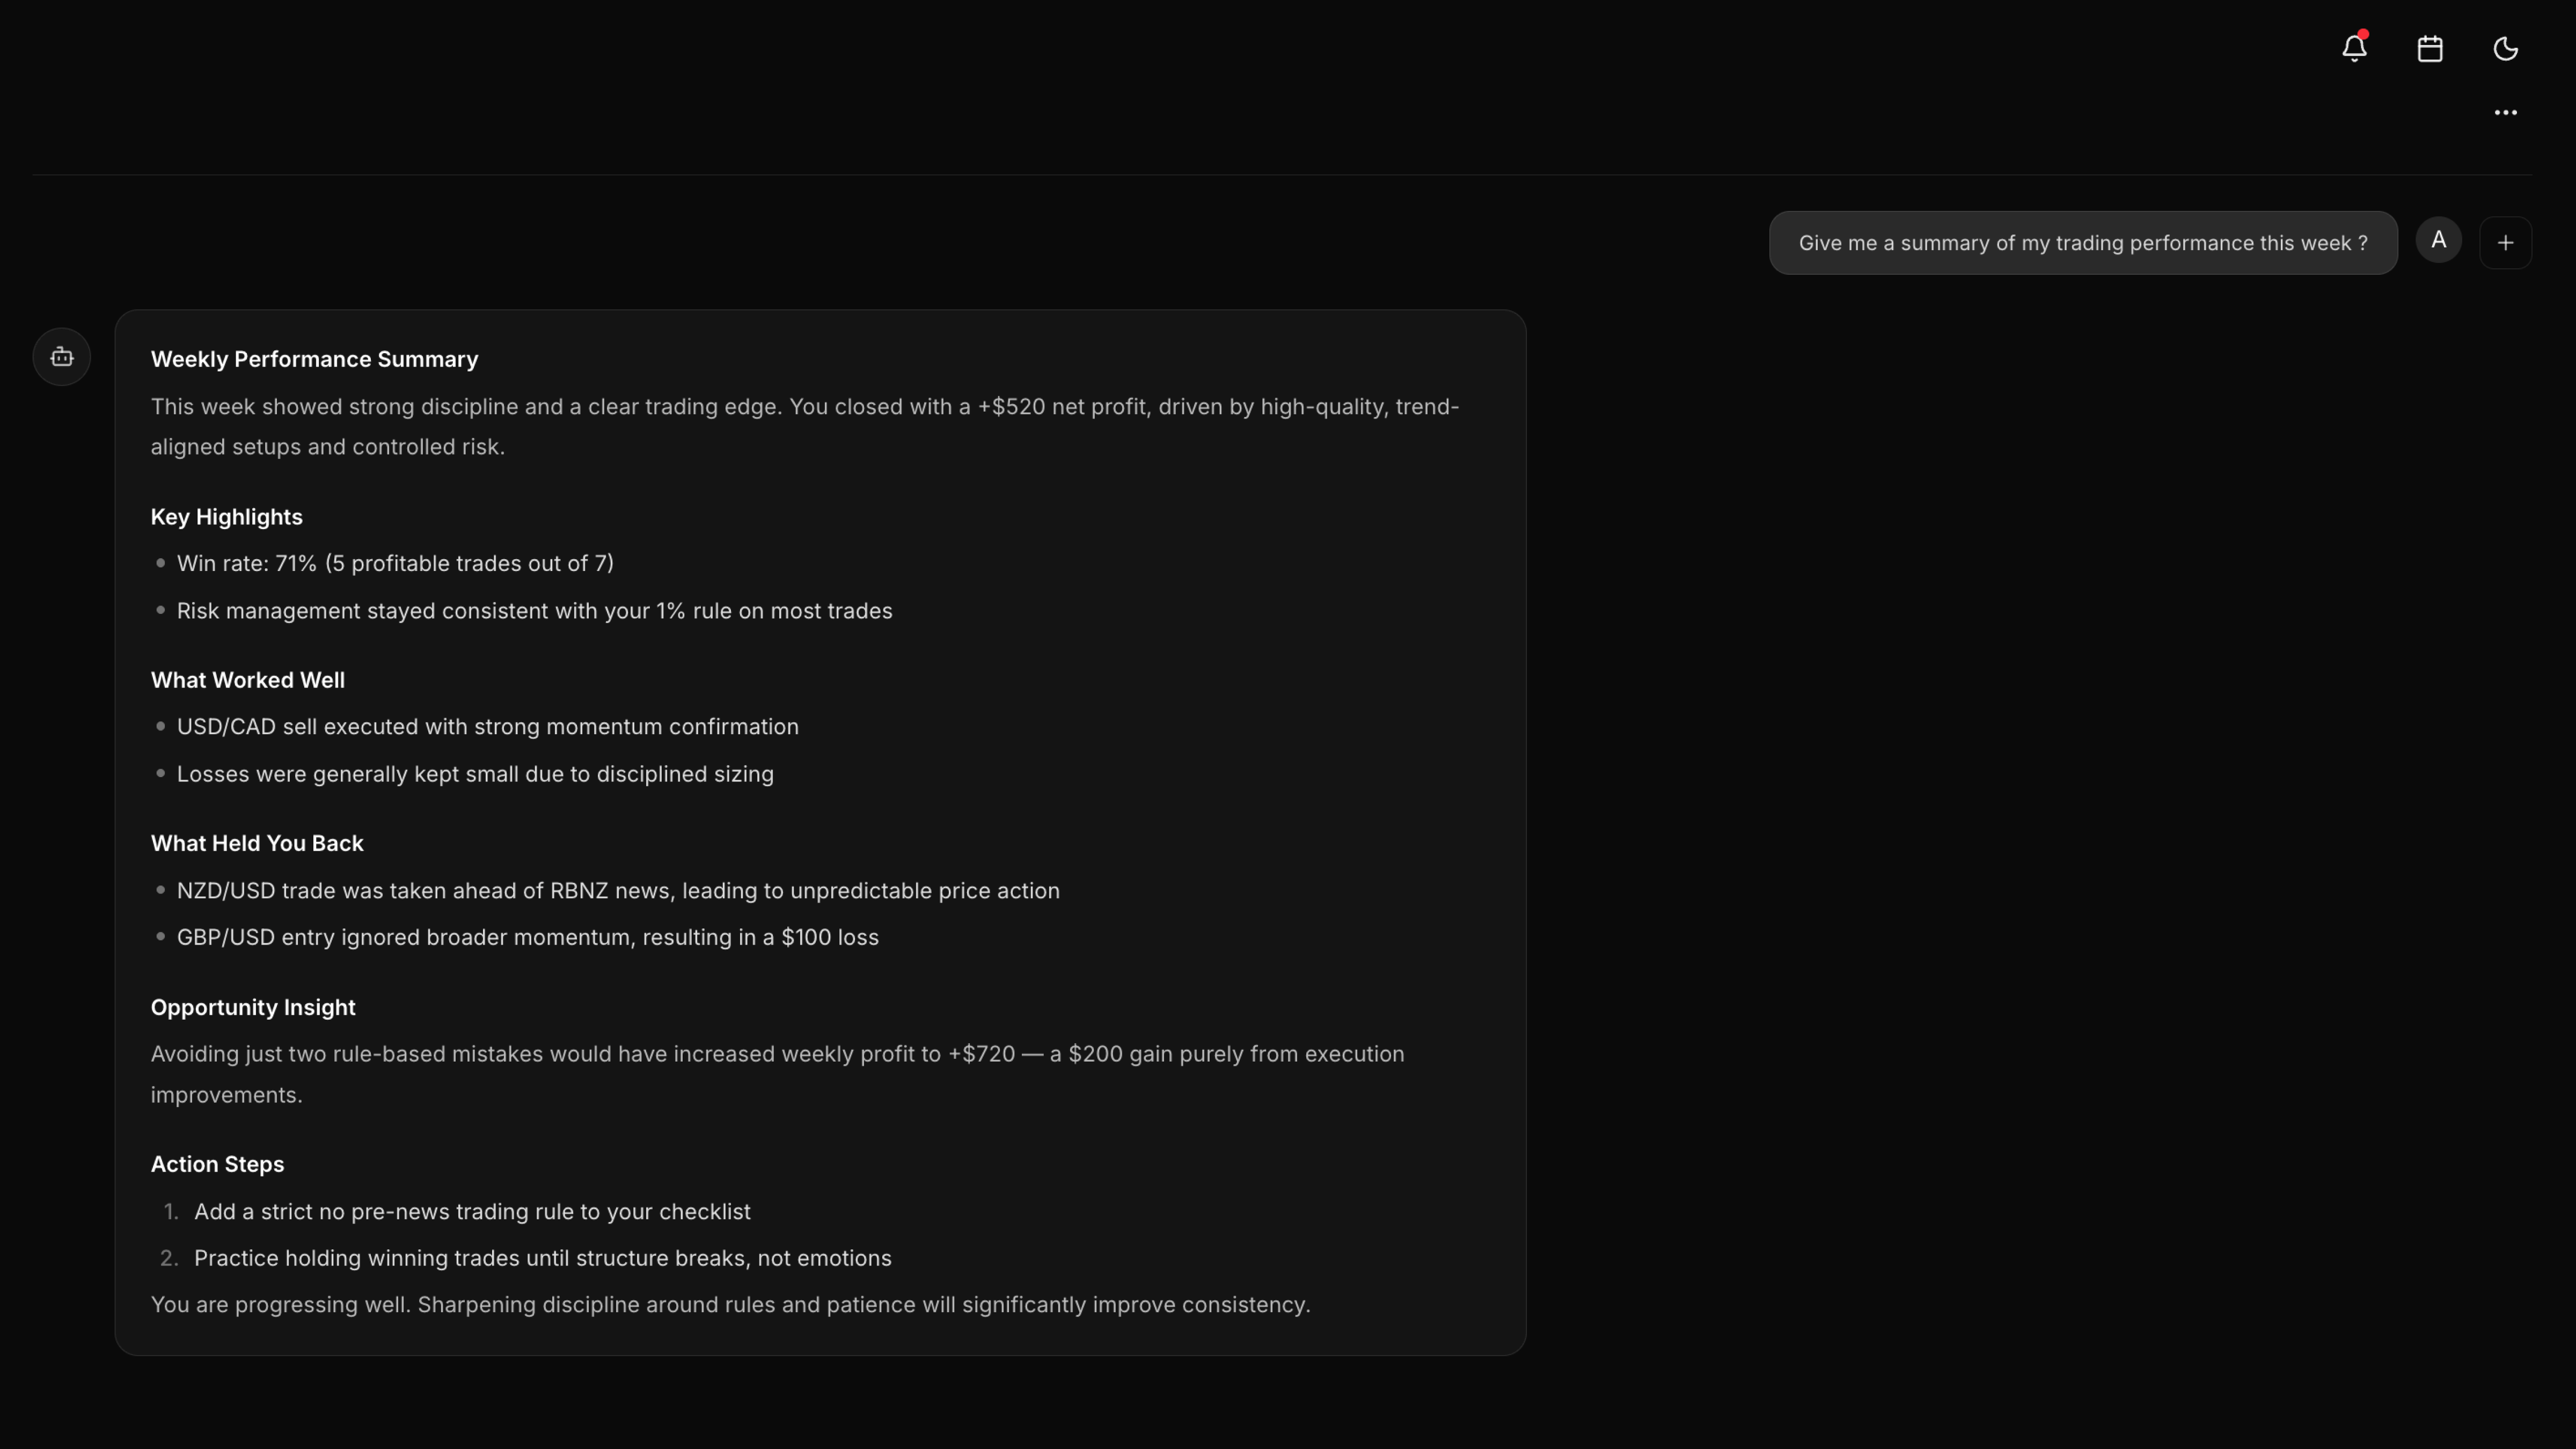Select the What Worked Well heading
Screen dimensions: 2576x1449
(x=247, y=680)
